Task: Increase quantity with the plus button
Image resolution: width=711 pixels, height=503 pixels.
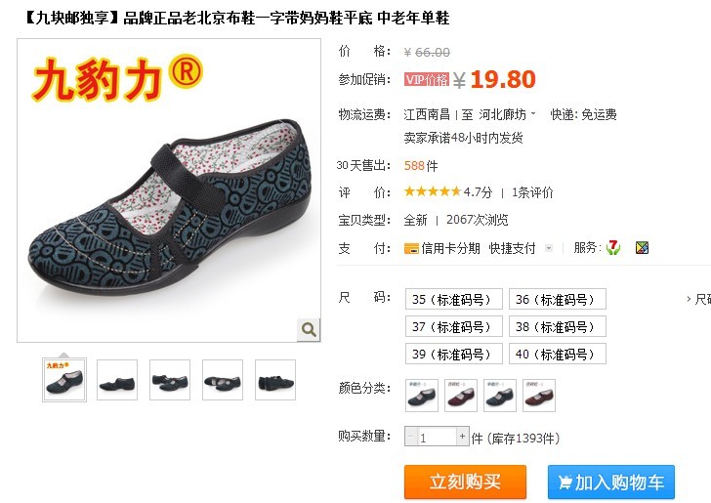Action: 462,437
